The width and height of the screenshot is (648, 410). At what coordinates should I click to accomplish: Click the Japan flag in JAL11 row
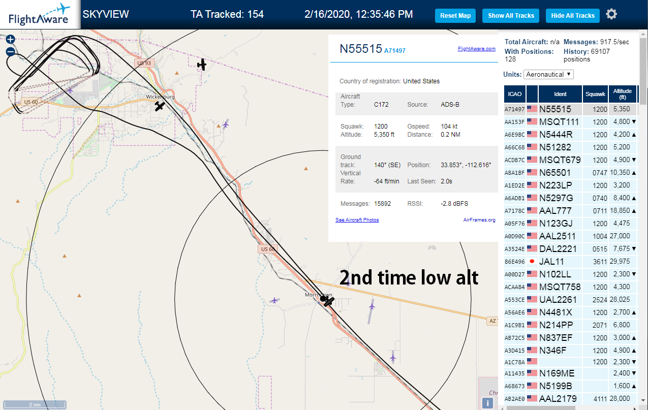[x=532, y=261]
